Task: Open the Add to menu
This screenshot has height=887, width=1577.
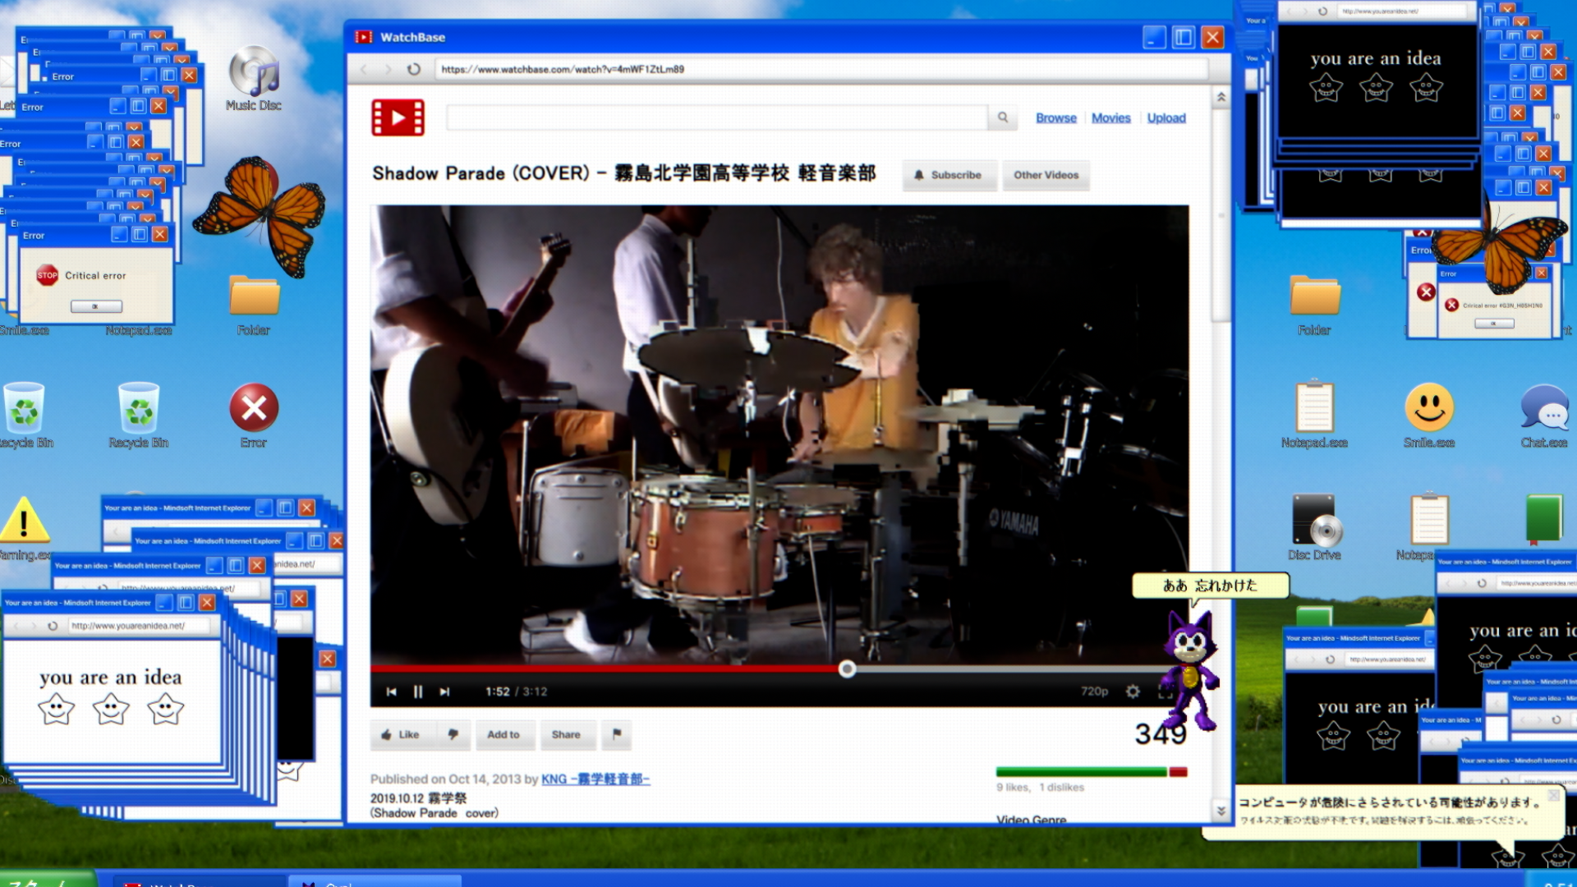Action: tap(503, 734)
